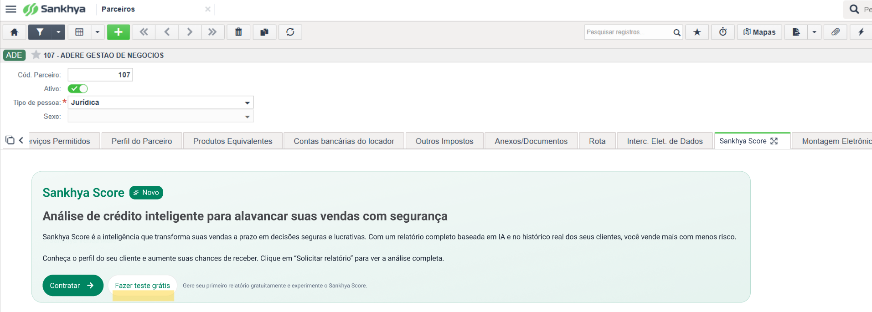Open Interc. Elet. de Dados tab
The height and width of the screenshot is (312, 872).
tap(665, 141)
